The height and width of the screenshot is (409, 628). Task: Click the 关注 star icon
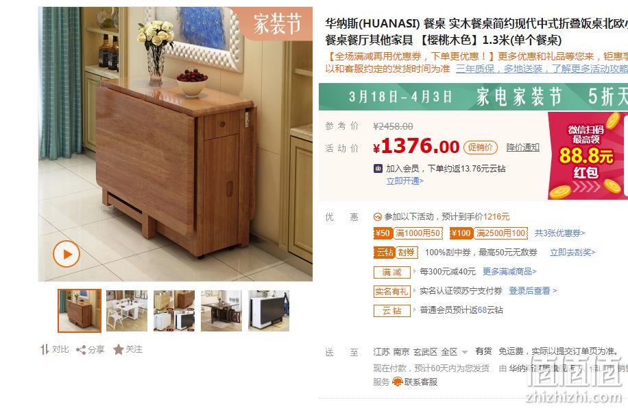pyautogui.click(x=118, y=350)
